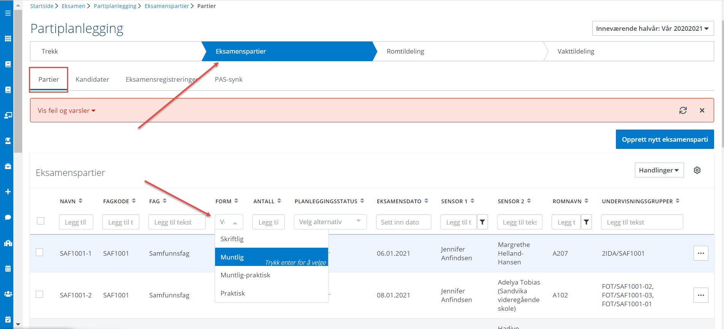Refresh the errors and warnings banner
The image size is (724, 329).
click(x=683, y=111)
